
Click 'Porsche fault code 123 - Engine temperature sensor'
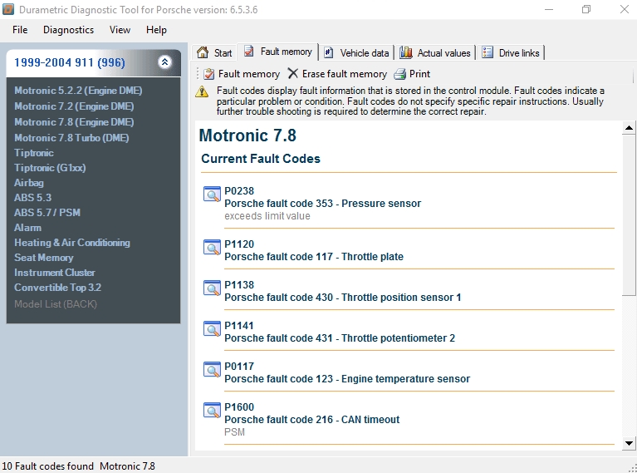click(347, 378)
